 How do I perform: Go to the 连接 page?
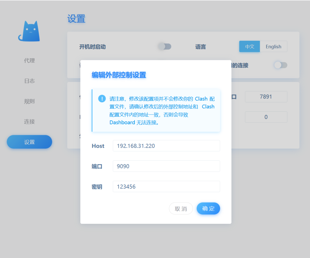tap(29, 122)
